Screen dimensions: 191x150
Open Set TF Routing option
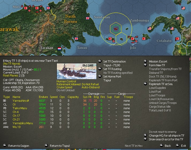[x=112, y=69]
